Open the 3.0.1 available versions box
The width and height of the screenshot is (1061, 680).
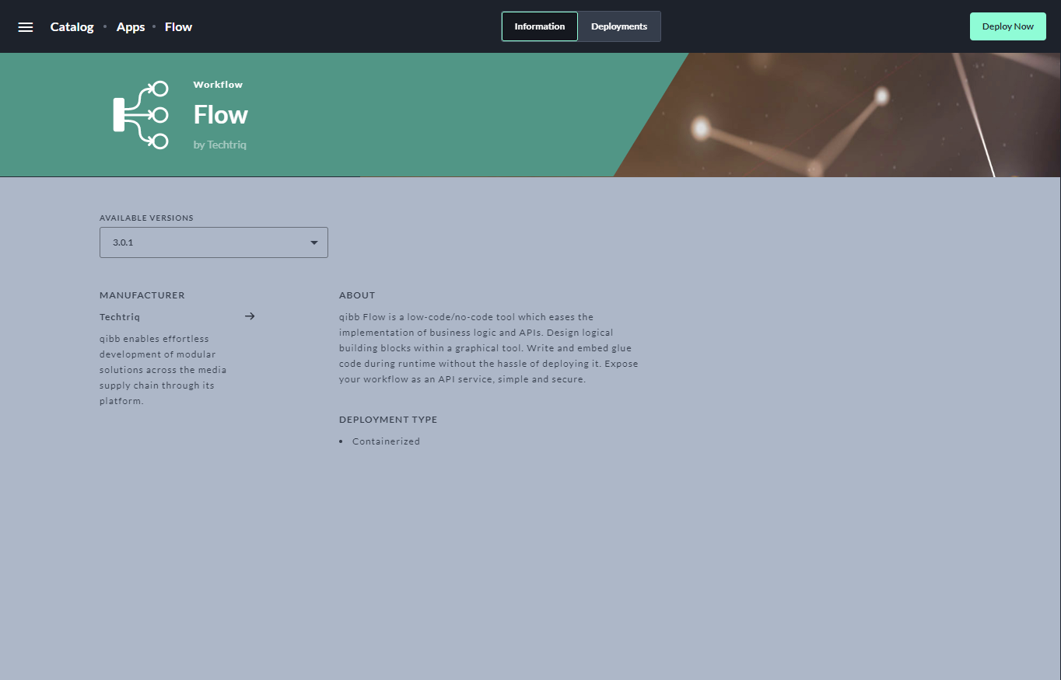pos(202,242)
